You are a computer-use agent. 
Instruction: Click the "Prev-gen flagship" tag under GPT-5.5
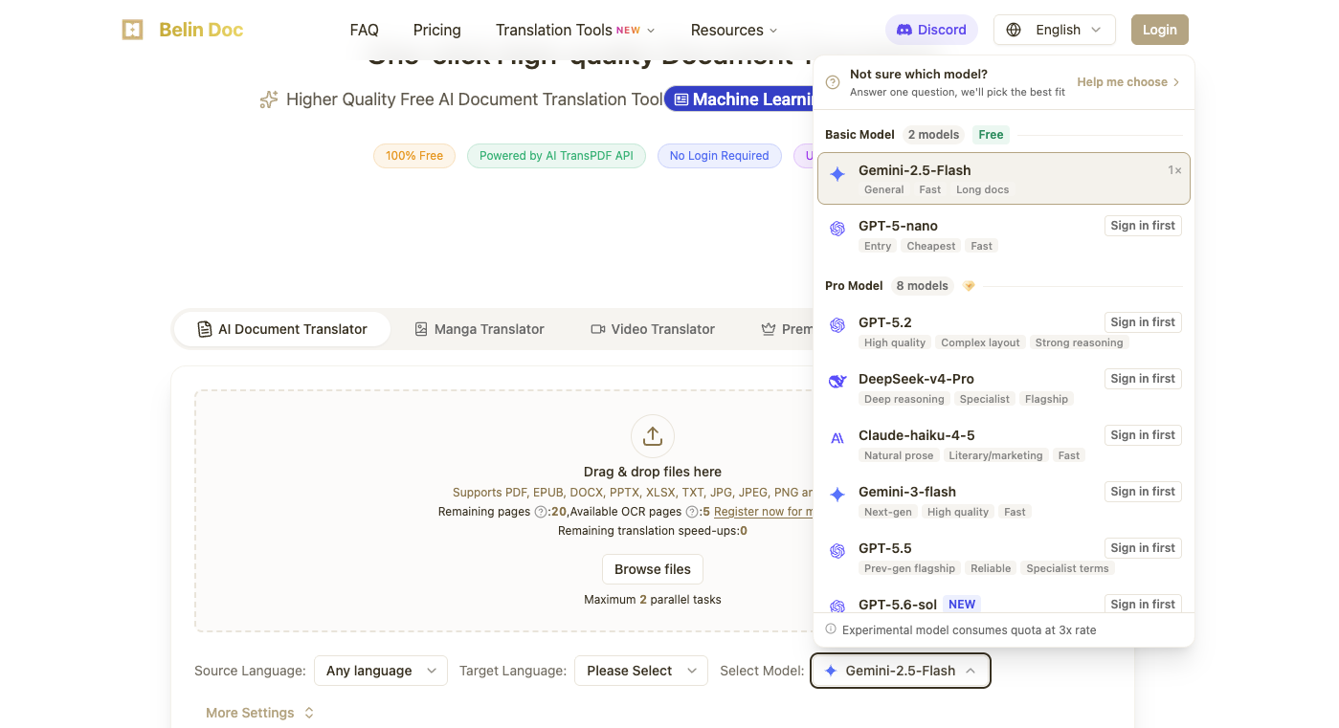tap(909, 568)
